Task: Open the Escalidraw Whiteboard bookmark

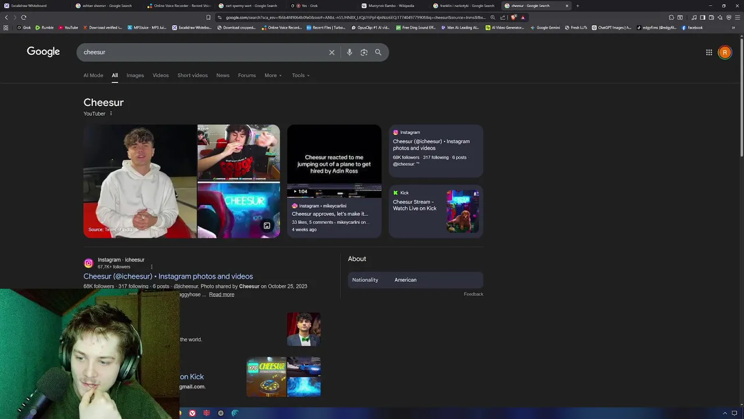Action: (x=192, y=27)
